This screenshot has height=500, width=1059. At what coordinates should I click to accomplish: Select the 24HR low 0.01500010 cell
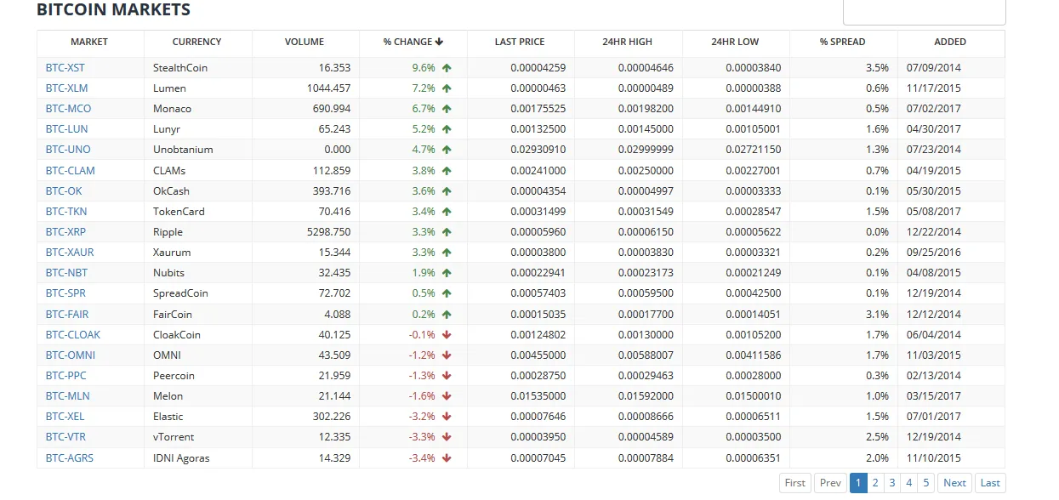pos(736,395)
